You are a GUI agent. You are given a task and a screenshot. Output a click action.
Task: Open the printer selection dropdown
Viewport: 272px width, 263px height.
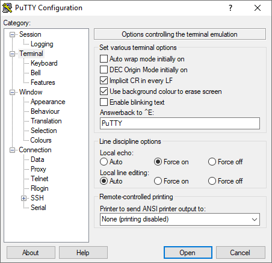pyautogui.click(x=255, y=219)
